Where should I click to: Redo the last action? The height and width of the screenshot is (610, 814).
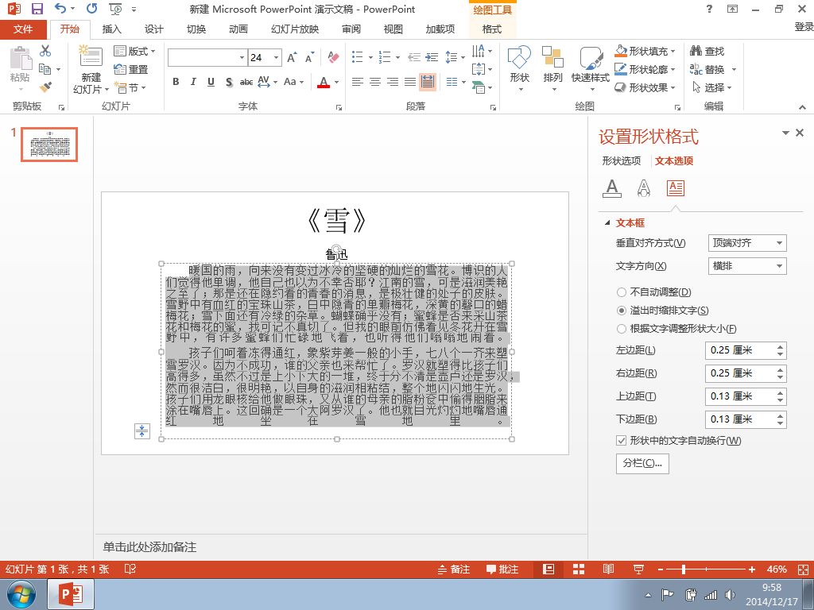(x=92, y=9)
